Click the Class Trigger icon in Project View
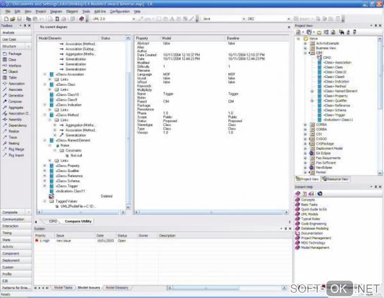Image resolution: width=384 pixels, height=298 pixels. tap(319, 115)
